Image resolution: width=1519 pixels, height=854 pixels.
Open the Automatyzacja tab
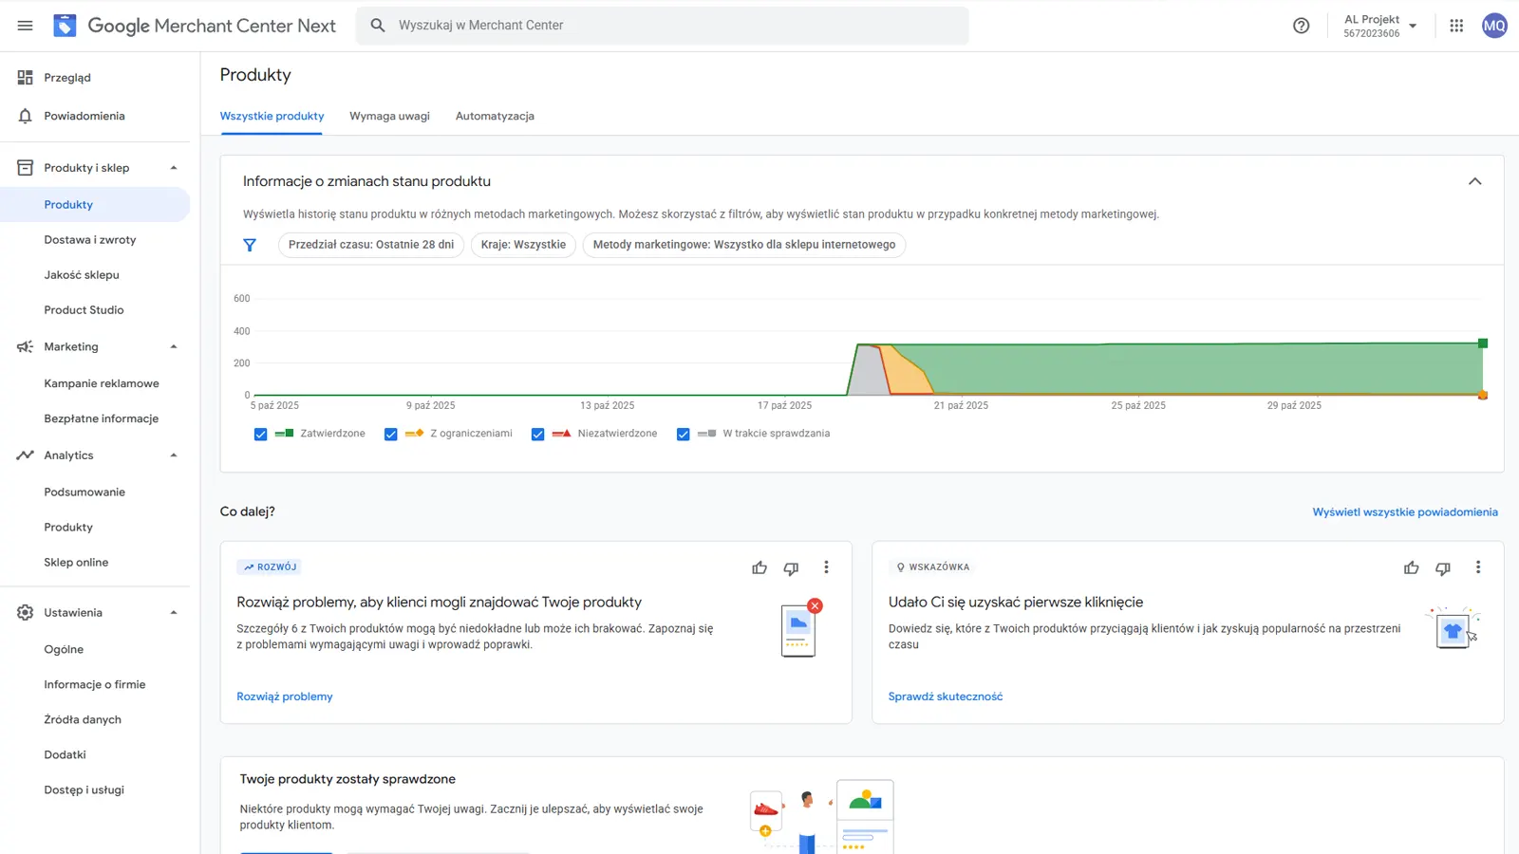coord(495,116)
